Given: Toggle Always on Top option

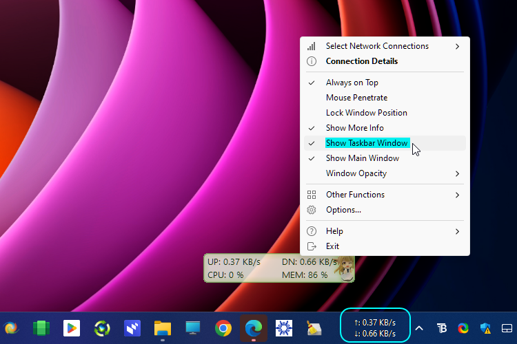Looking at the screenshot, I should 385,83.
